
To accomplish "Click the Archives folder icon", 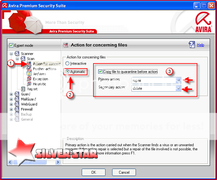I will pyautogui.click(x=29, y=74).
